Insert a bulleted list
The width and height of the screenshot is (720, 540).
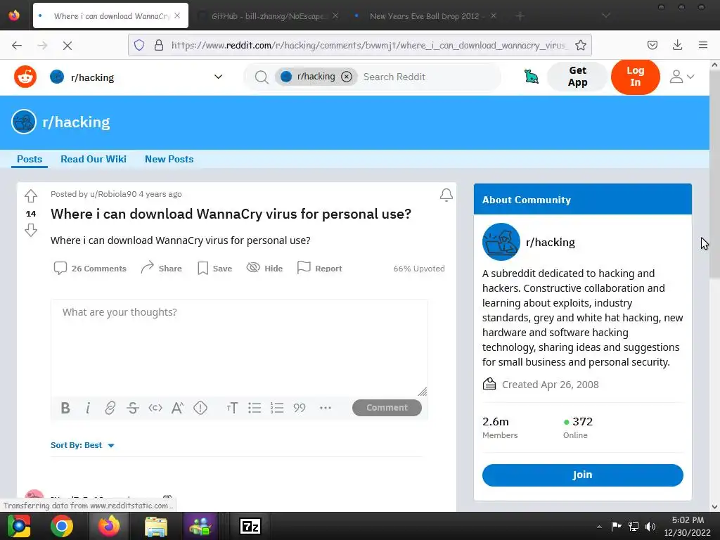point(255,408)
